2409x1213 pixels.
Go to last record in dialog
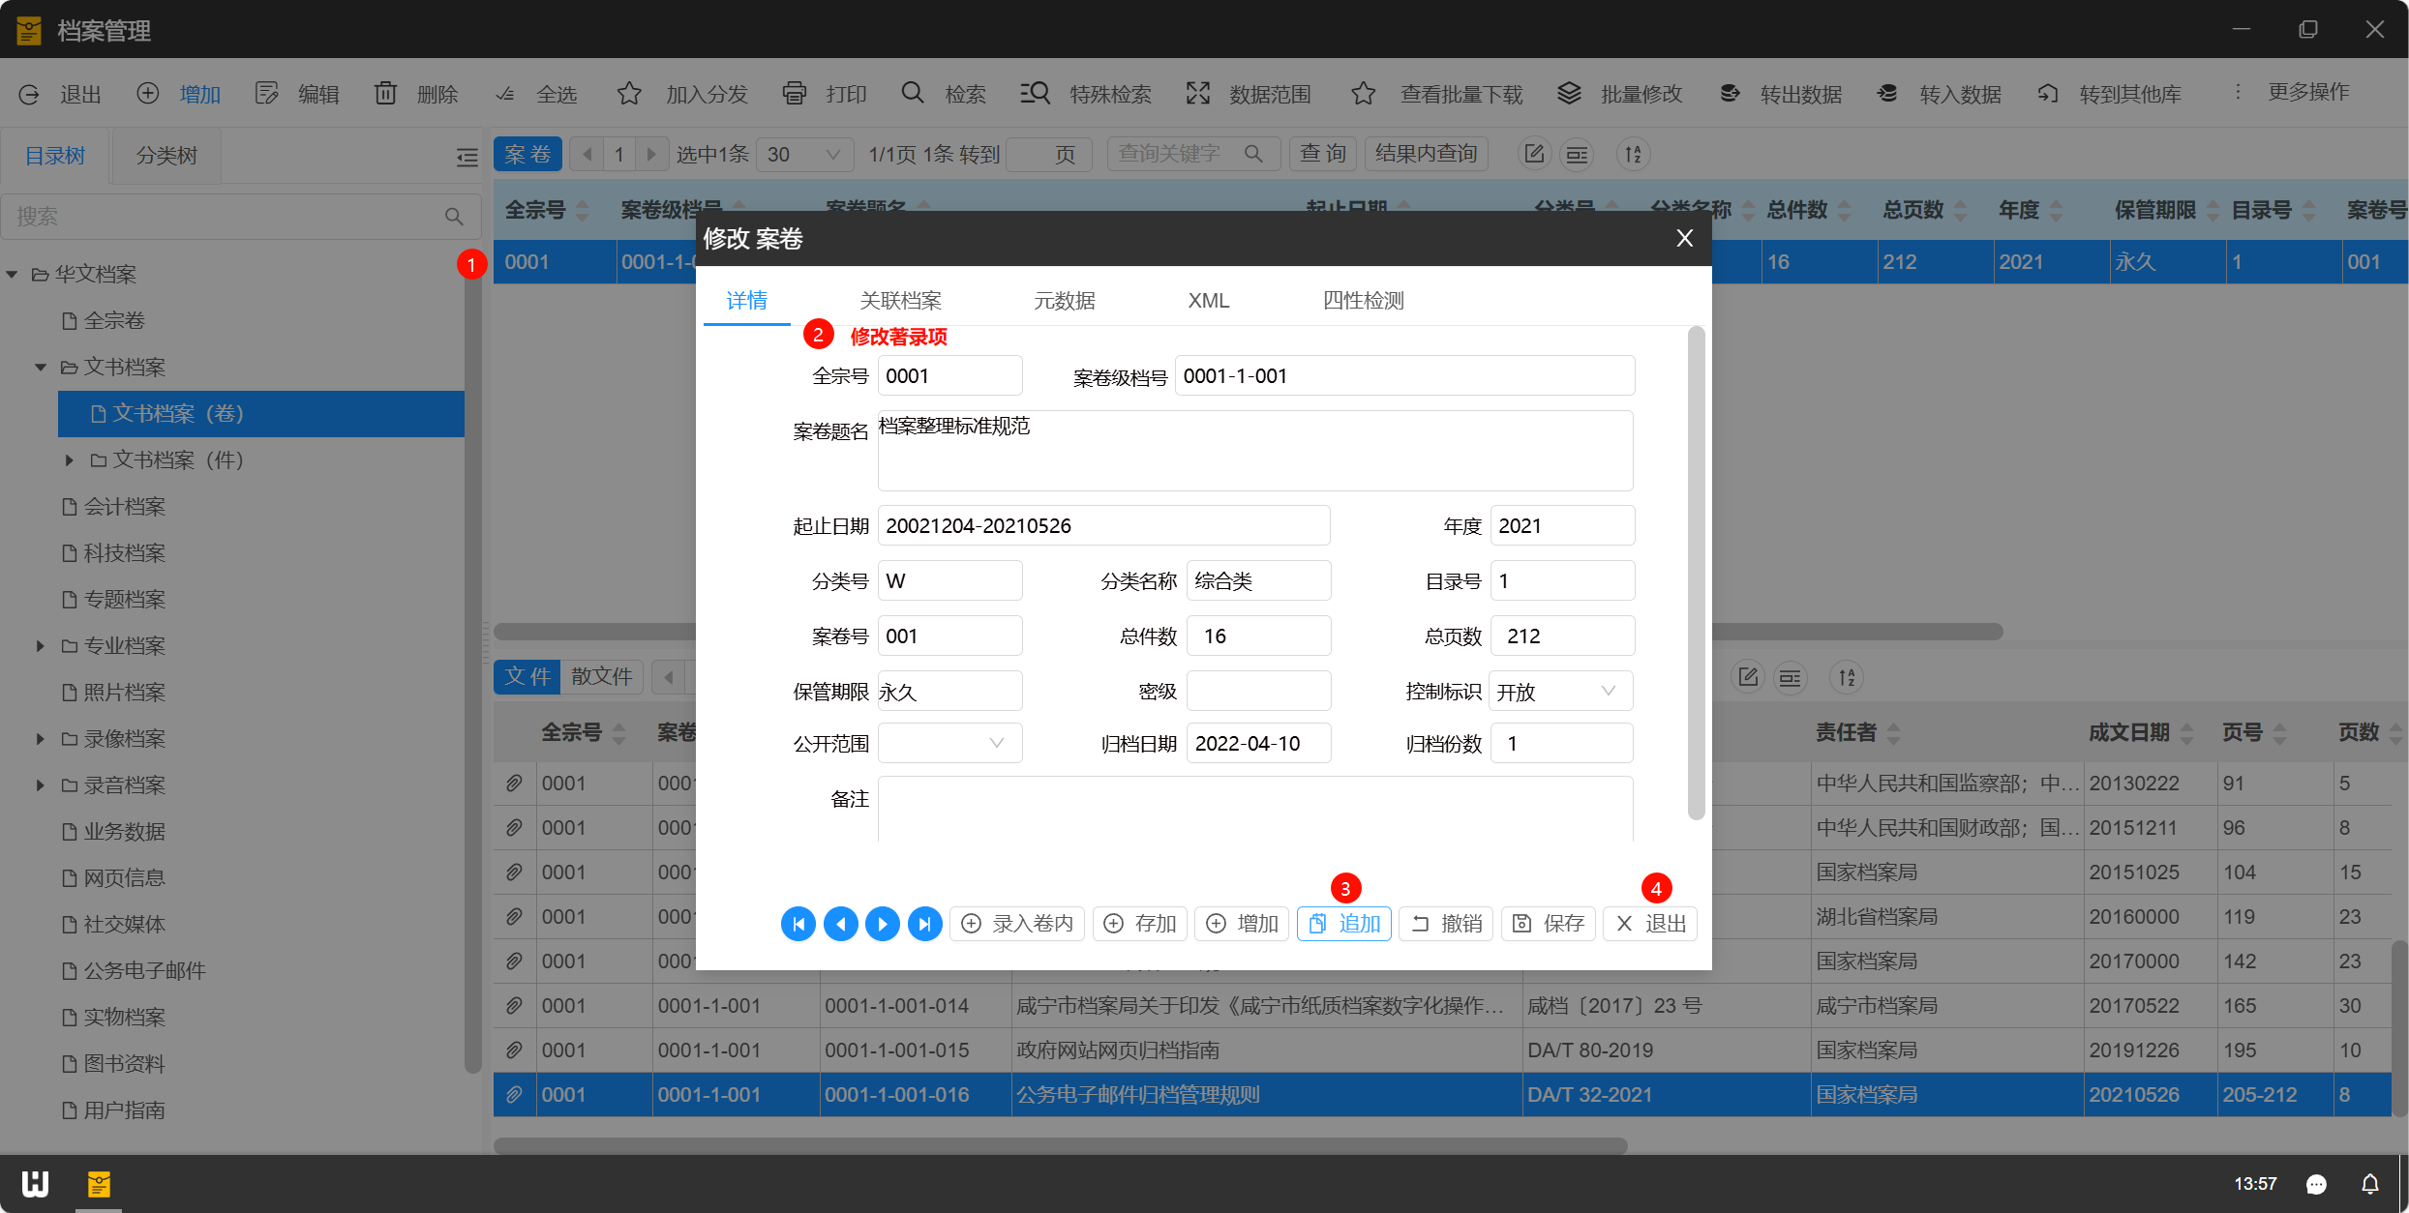(924, 924)
